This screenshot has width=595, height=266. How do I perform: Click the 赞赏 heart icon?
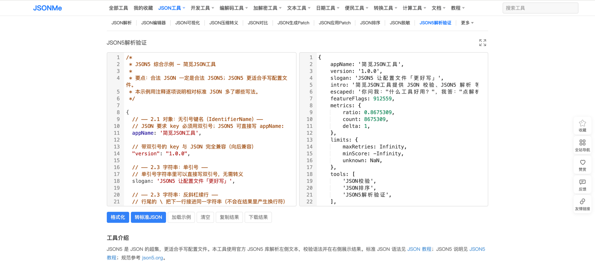(582, 165)
